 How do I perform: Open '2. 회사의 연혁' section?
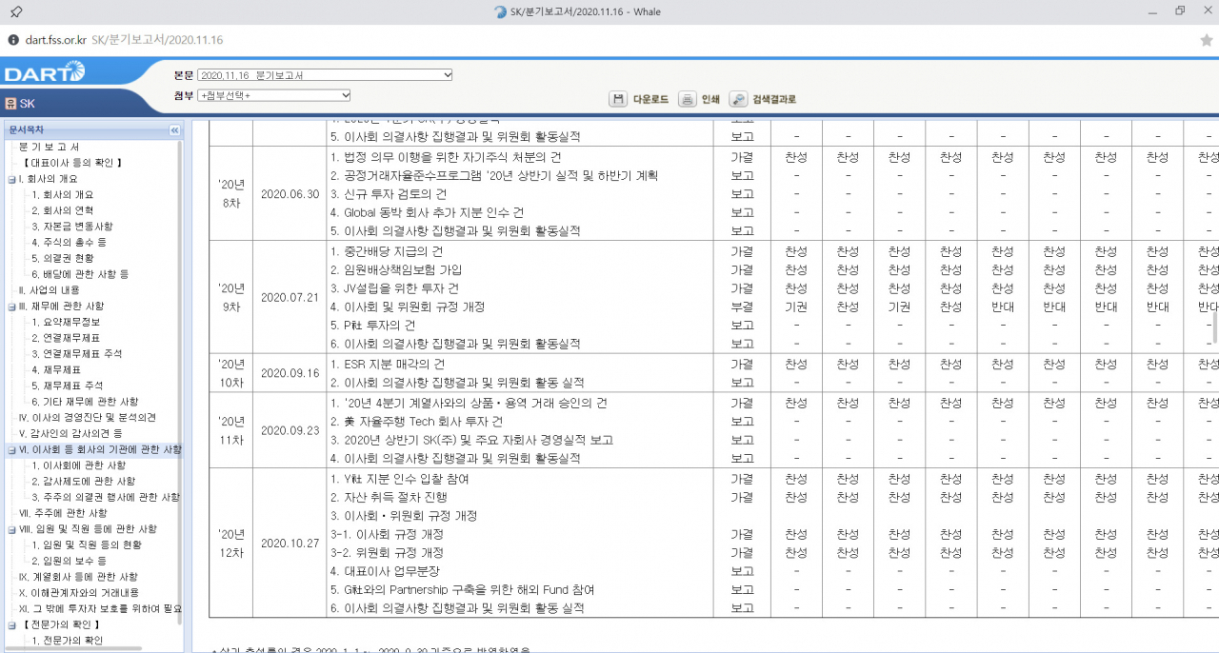pyautogui.click(x=62, y=210)
